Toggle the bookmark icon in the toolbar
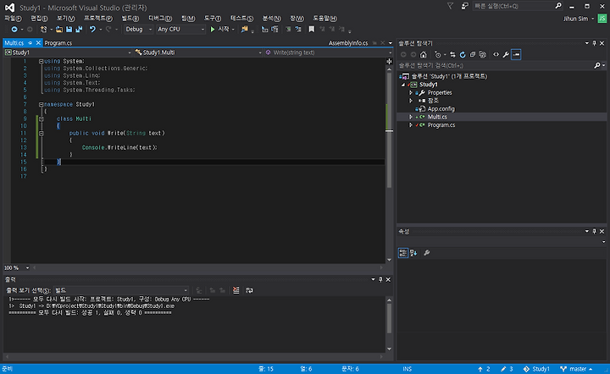This screenshot has height=374, width=610. [311, 29]
